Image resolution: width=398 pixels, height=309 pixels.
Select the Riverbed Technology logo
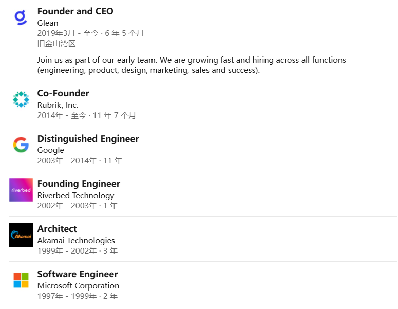pyautogui.click(x=21, y=190)
